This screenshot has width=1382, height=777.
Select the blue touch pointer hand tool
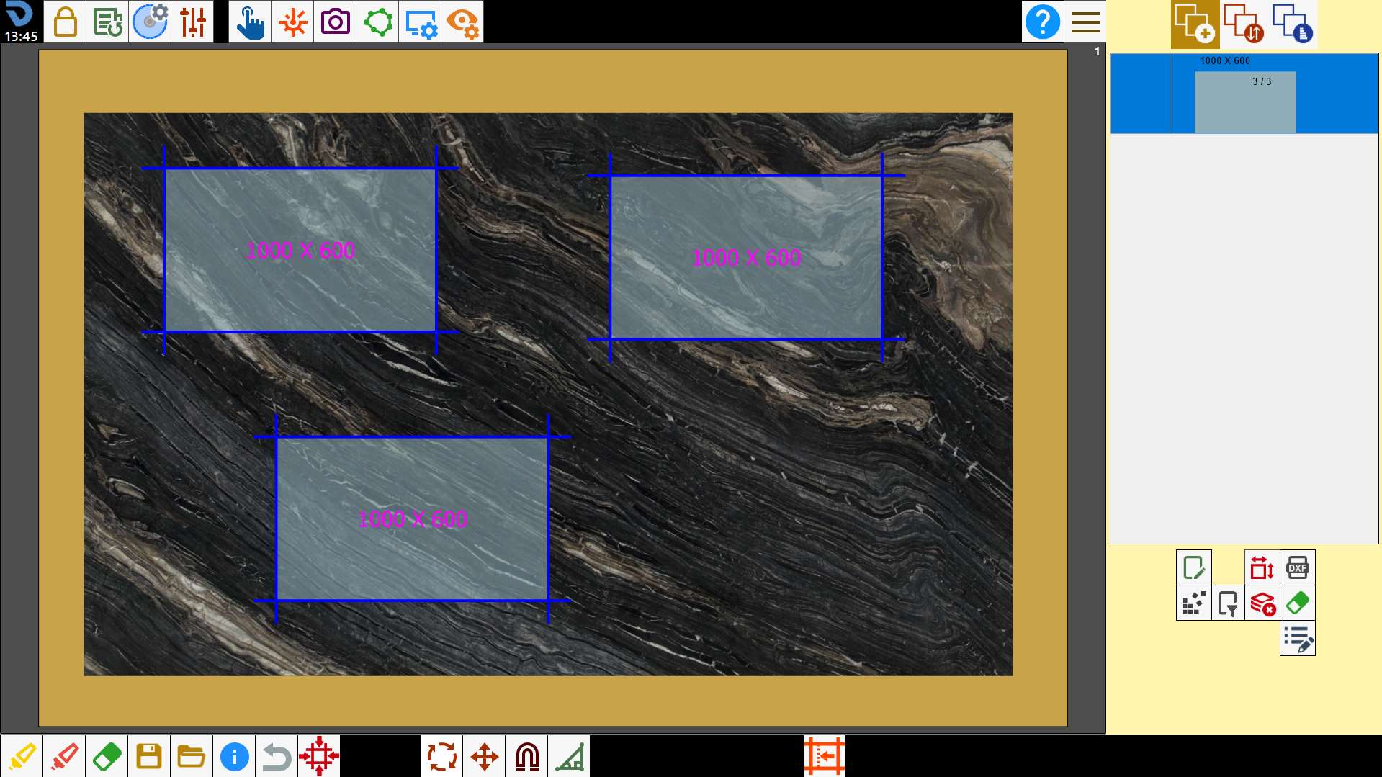250,22
